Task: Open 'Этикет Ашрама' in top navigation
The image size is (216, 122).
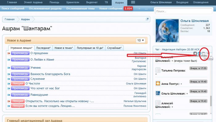Action: pyautogui.click(x=33, y=2)
